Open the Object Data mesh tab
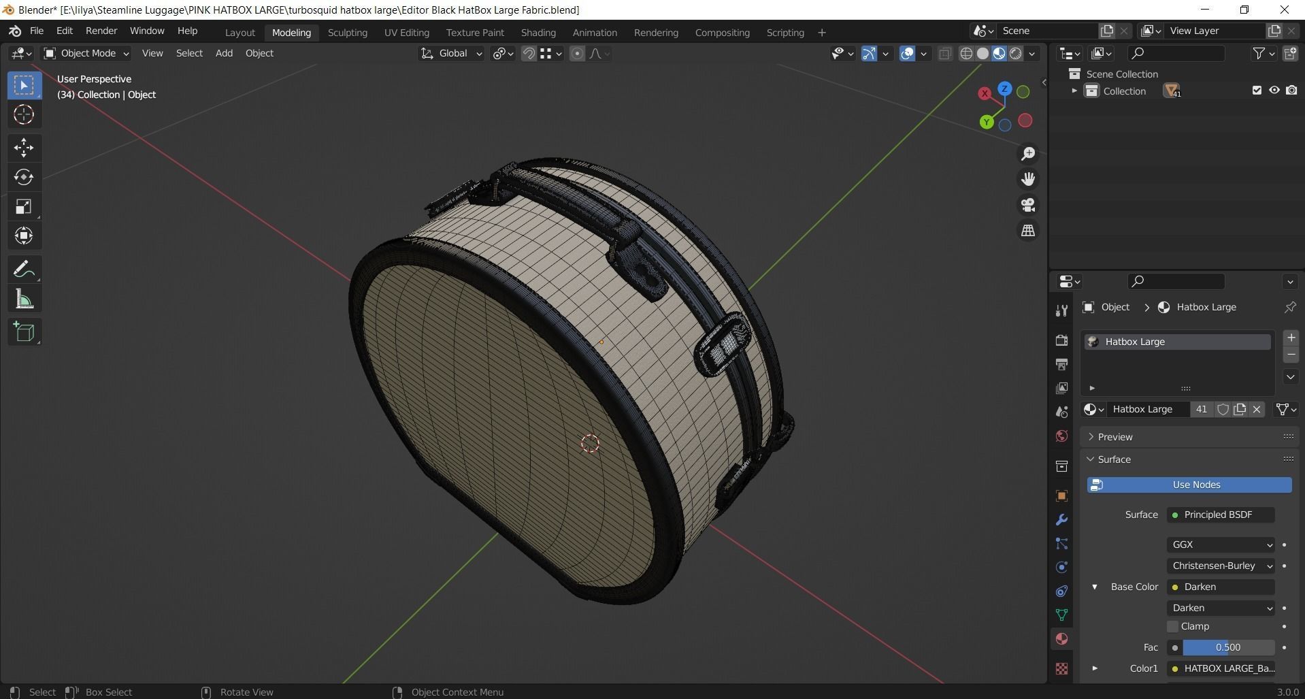 (x=1061, y=615)
